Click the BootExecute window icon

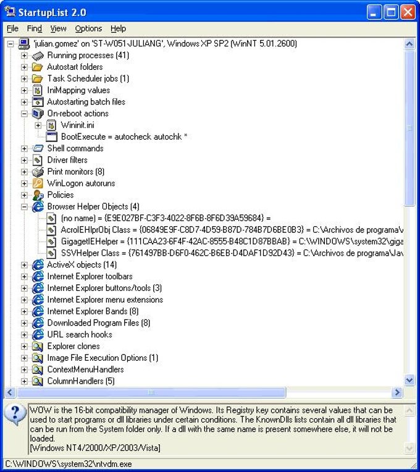pyautogui.click(x=51, y=137)
